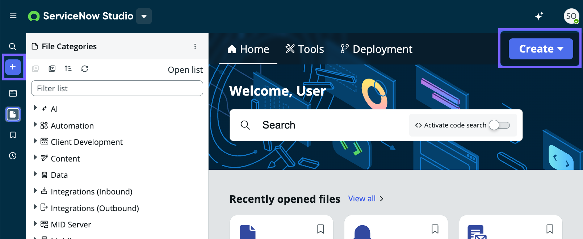The height and width of the screenshot is (239, 583).
Task: Open recent history clock icon
Action: point(13,156)
